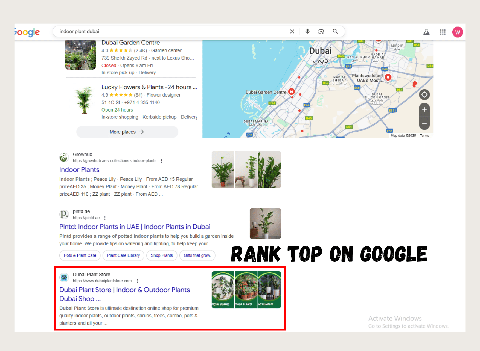Open the three-dot menu for plntd.ae result
Screen dimensions: 480x351
point(105,218)
